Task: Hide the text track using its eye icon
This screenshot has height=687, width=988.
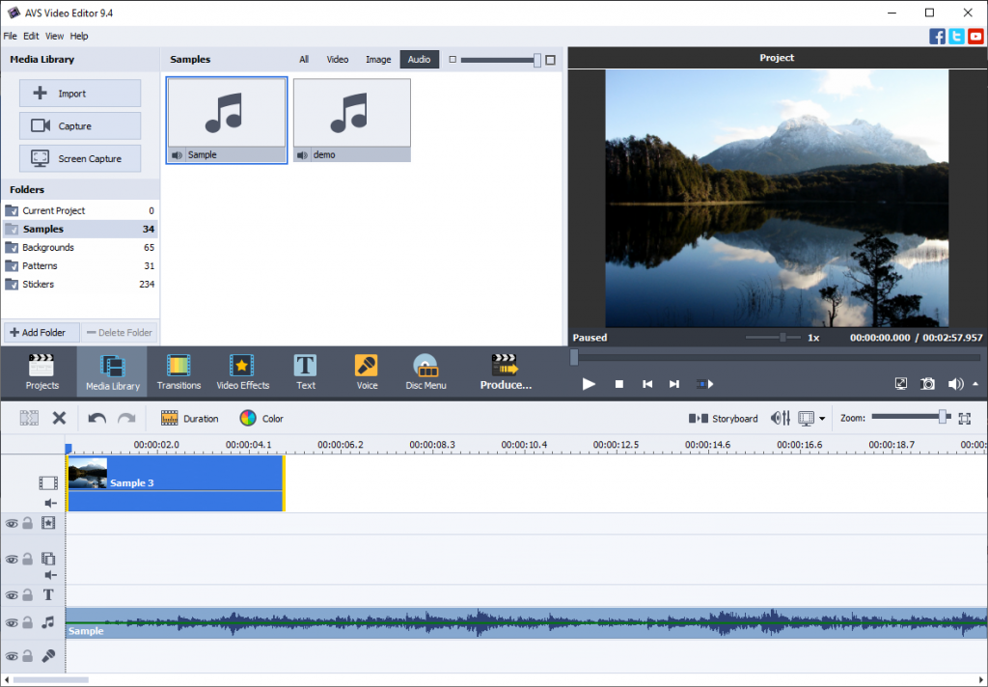Action: click(12, 595)
